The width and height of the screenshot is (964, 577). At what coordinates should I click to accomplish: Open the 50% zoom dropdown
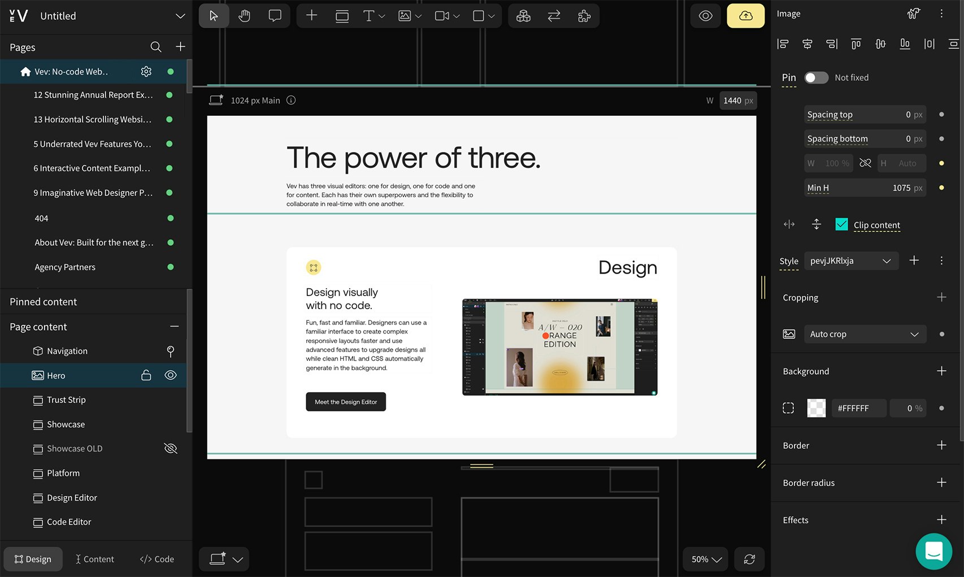click(706, 559)
